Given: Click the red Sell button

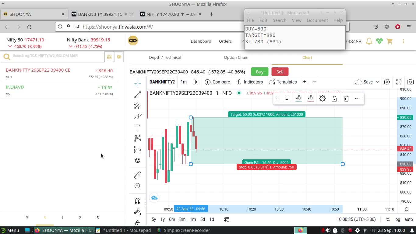Looking at the screenshot, I should pos(280,72).
